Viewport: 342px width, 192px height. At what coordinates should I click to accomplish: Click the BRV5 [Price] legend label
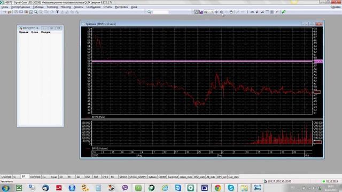[98, 117]
